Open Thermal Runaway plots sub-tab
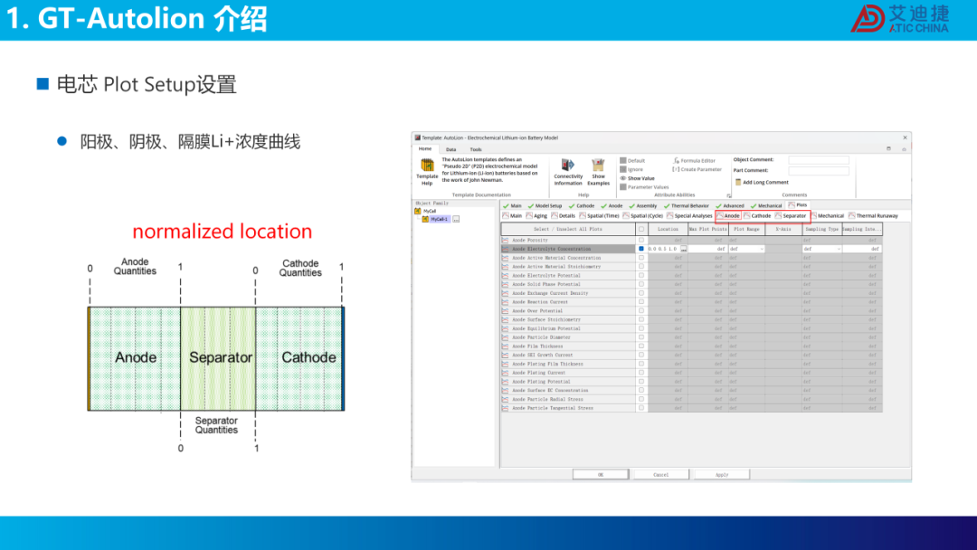Screen dimensions: 977x550 tap(873, 215)
